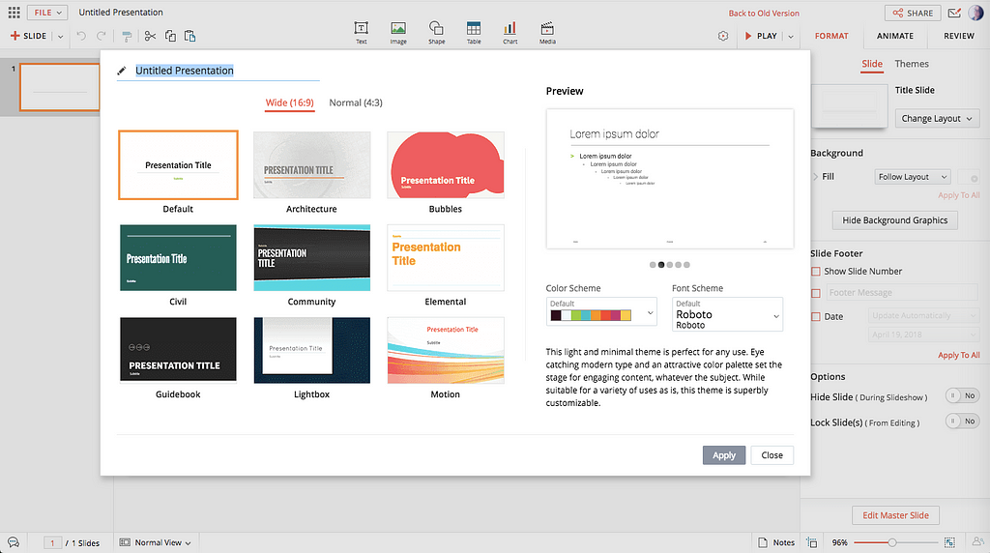Click the mail notification icon
This screenshot has width=990, height=553.
pos(954,13)
